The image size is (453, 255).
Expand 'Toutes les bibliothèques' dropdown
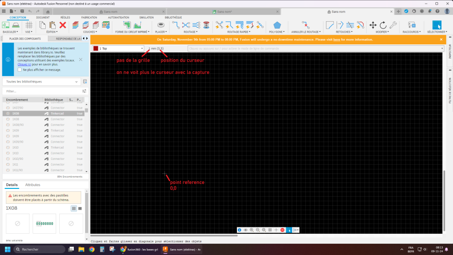42,82
